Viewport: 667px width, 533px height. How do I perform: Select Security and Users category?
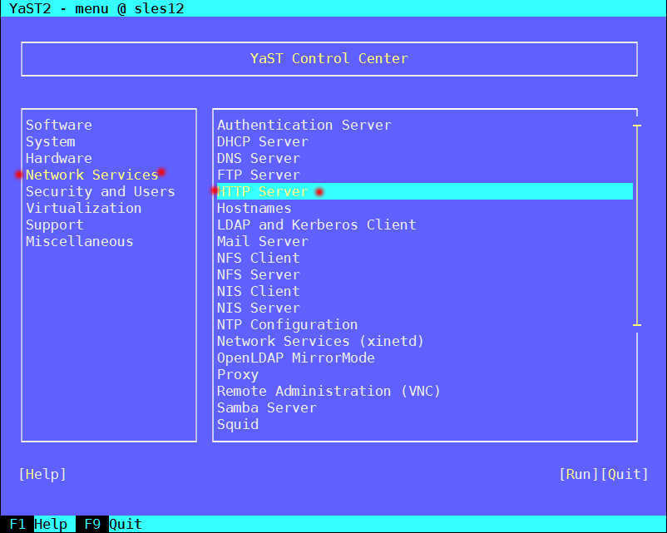[x=101, y=191]
